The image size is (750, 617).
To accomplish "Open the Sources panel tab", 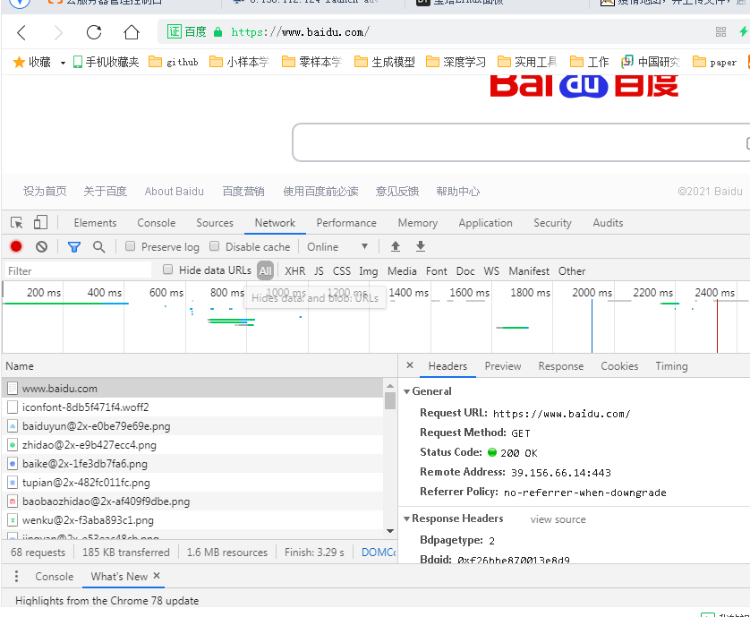I will 215,223.
